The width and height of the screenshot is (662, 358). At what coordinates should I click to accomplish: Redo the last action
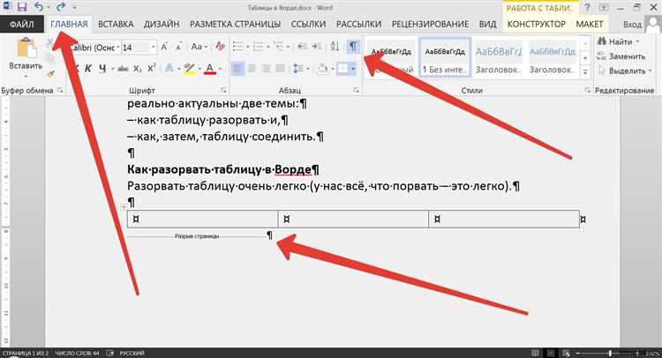click(61, 7)
